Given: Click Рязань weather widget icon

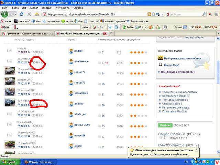Looking at the screenshot, I should tap(185, 27).
